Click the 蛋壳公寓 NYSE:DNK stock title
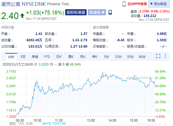Viewport: 173px width, 126px height. 23,4
